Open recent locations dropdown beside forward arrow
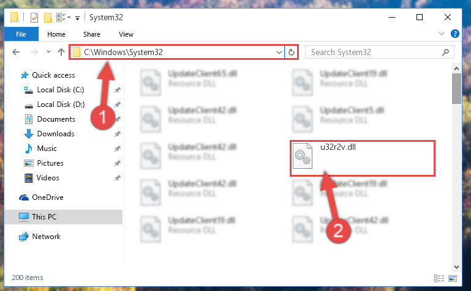 click(x=48, y=52)
